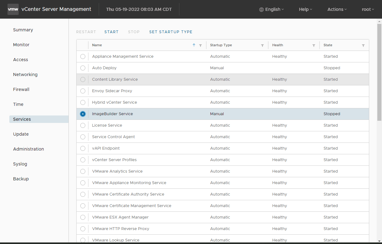The image size is (382, 244).
Task: Click the START button
Action: point(111,32)
